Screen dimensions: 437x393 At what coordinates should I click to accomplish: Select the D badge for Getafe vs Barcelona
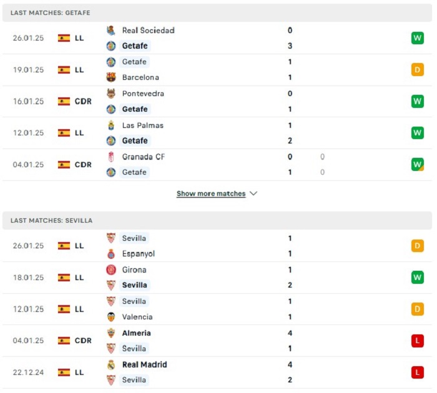[x=417, y=70]
